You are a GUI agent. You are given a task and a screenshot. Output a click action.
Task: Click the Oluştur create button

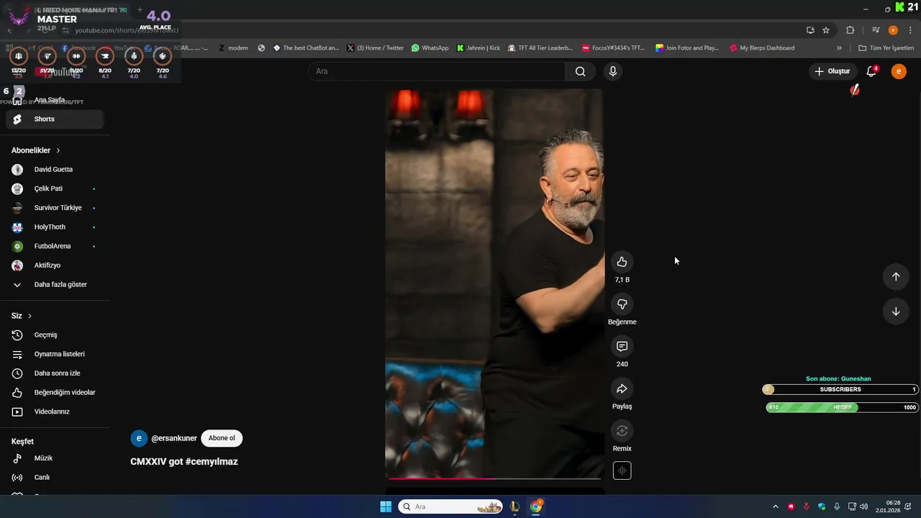(x=832, y=71)
